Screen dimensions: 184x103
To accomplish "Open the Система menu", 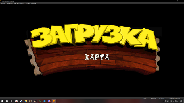I will pyautogui.click(x=3, y=3).
